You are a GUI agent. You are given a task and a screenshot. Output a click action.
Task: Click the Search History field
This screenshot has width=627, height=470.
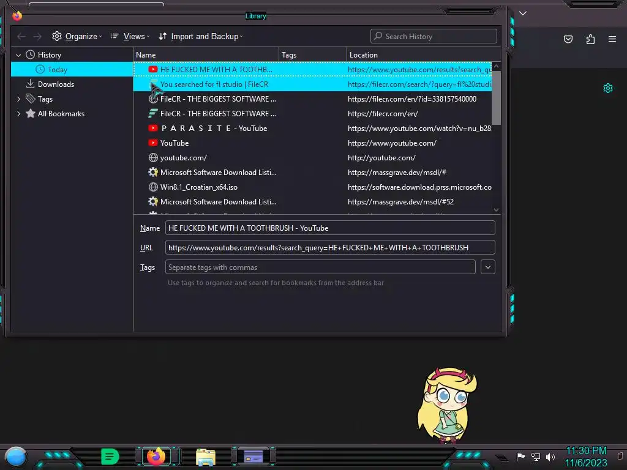tap(434, 36)
